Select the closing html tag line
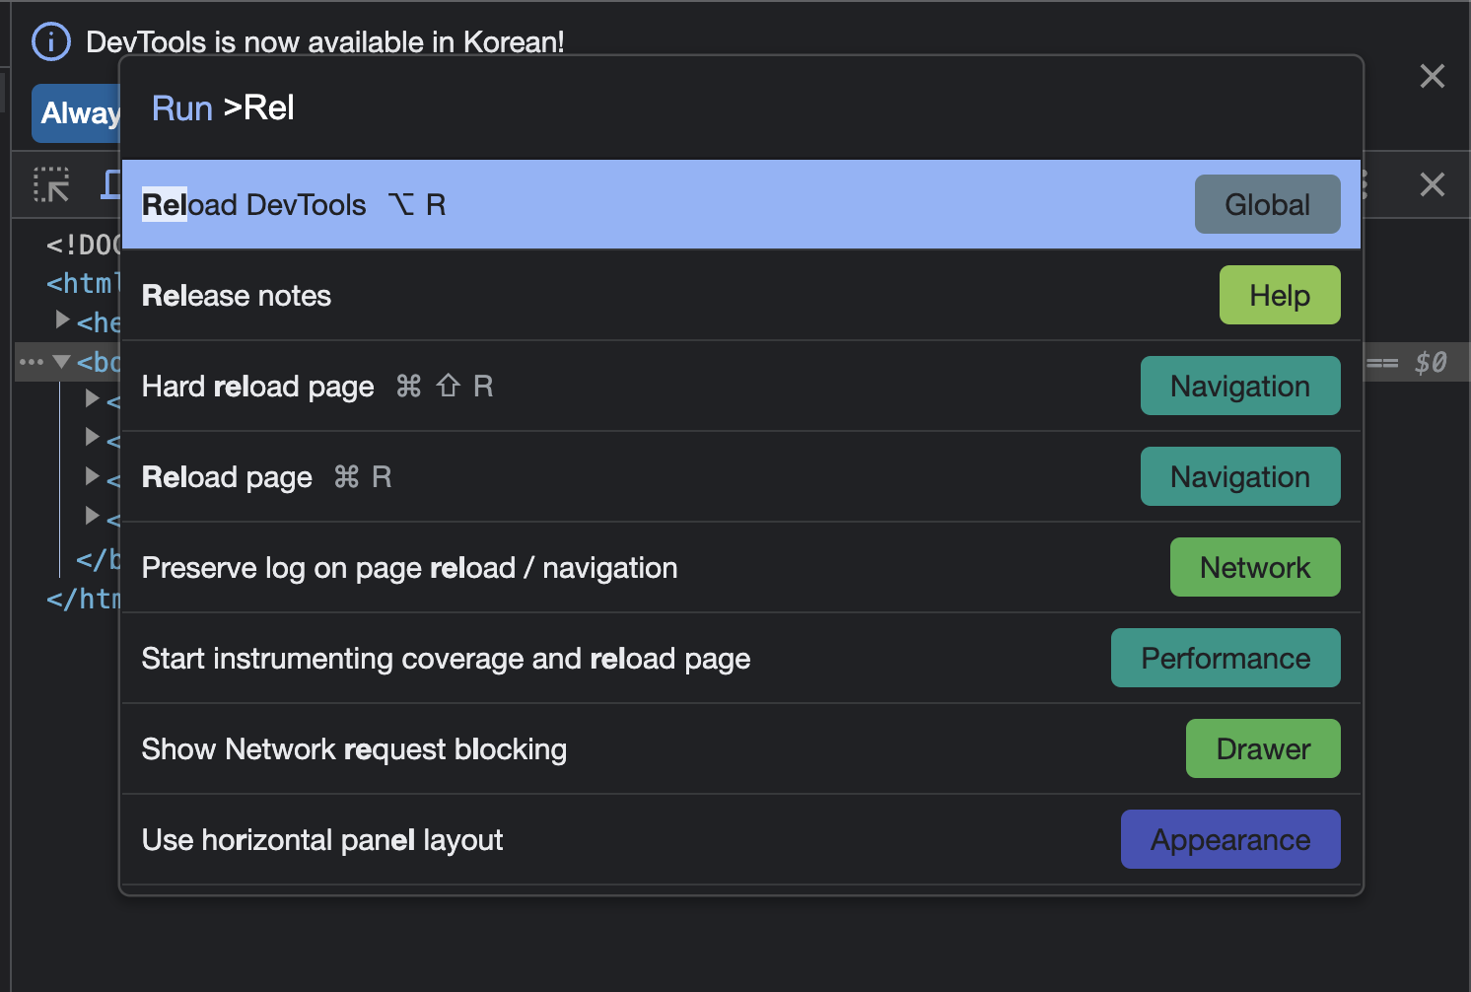1471x992 pixels. 83,599
